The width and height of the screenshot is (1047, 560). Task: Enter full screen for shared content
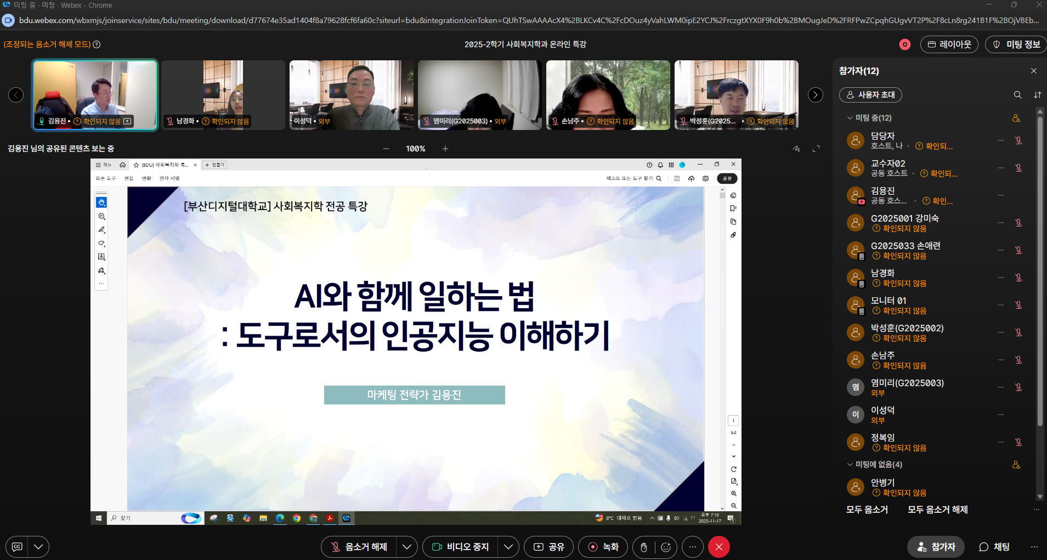[x=816, y=149]
